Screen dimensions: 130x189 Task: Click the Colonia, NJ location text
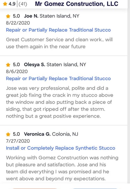tap(65, 134)
